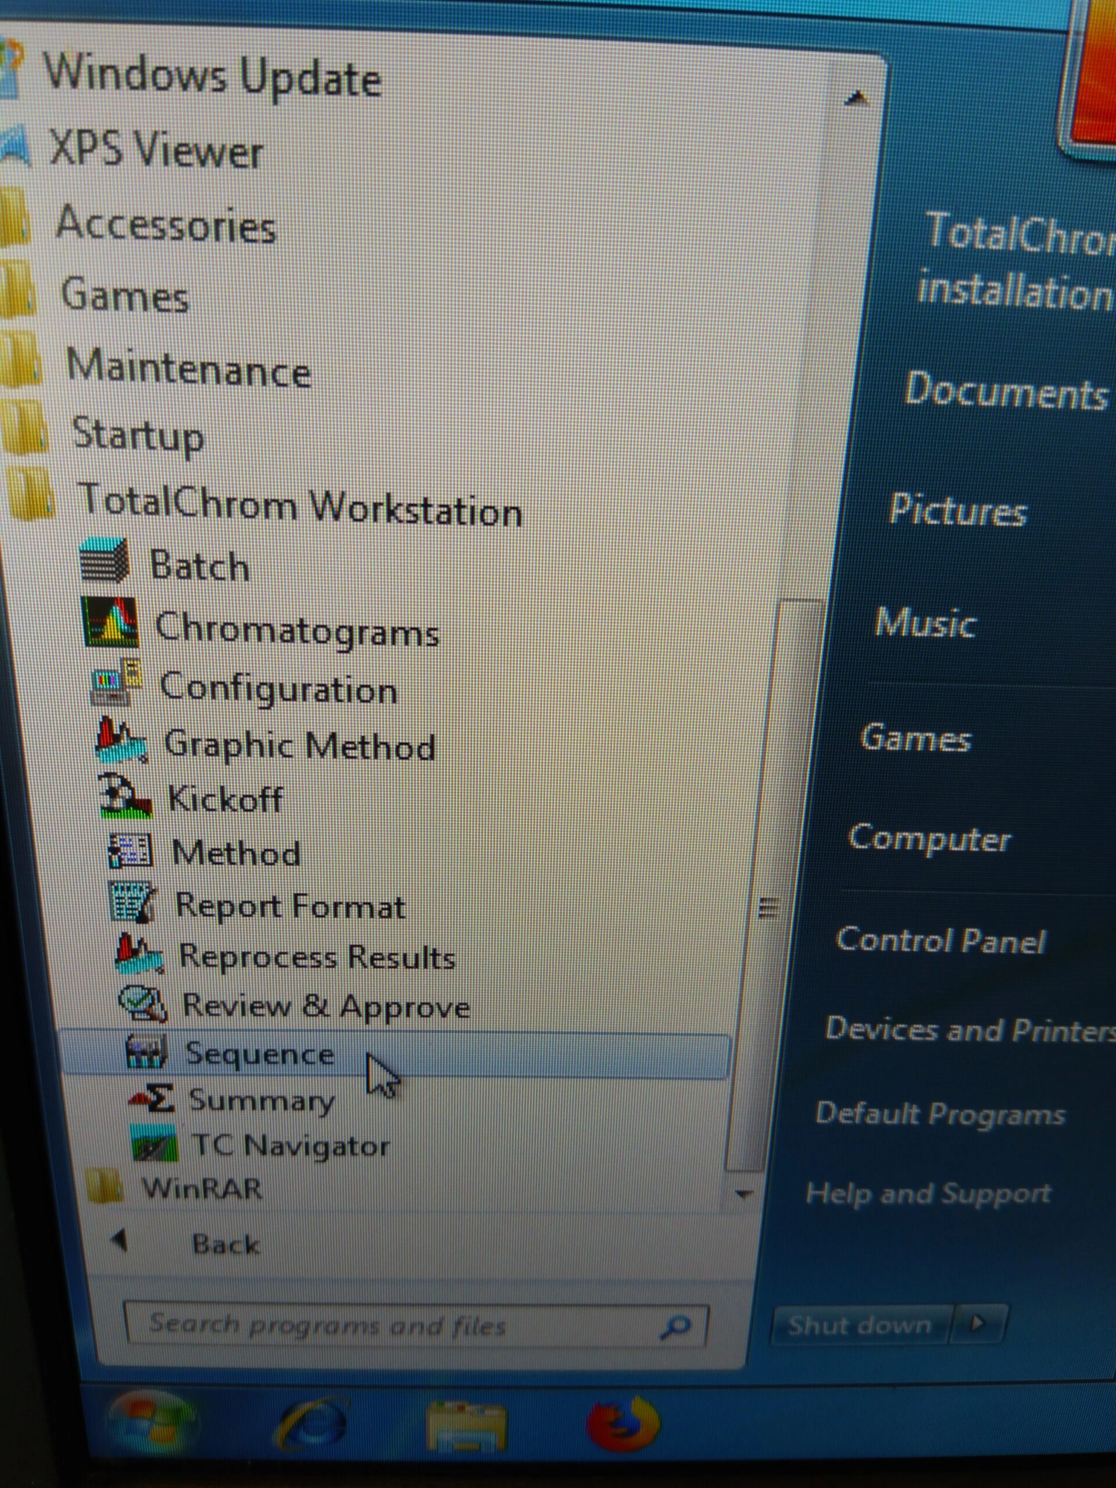
Task: Open the Configuration utility icon
Action: [x=278, y=689]
